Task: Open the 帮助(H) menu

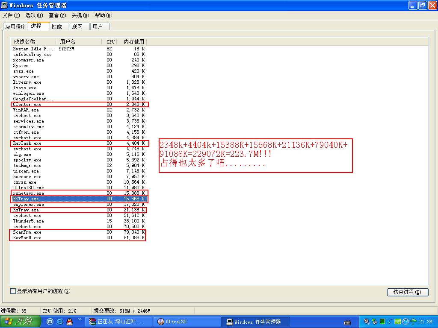Action: (104, 15)
